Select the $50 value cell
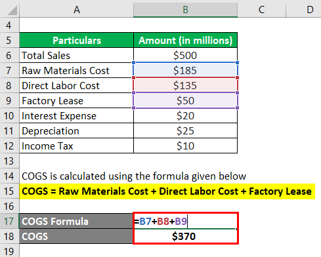This screenshot has width=321, height=257. coord(185,100)
